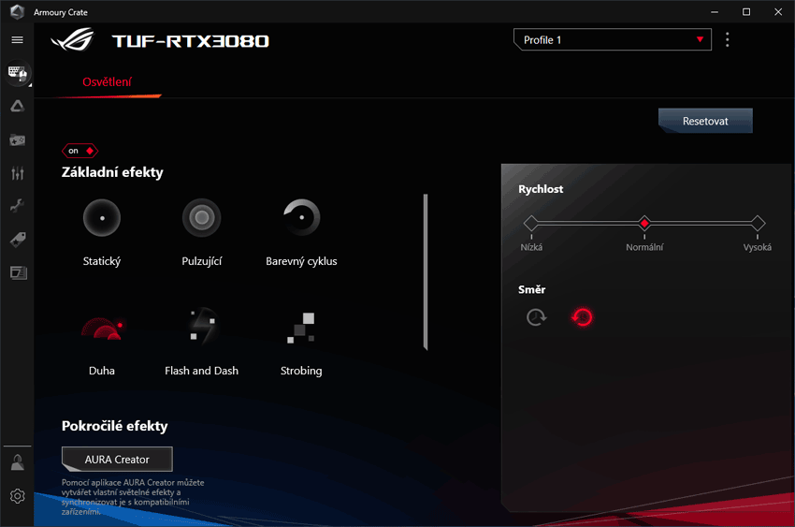Viewport: 795px width, 527px height.
Task: Click the TUF-RTX3080 device title
Action: pyautogui.click(x=191, y=40)
